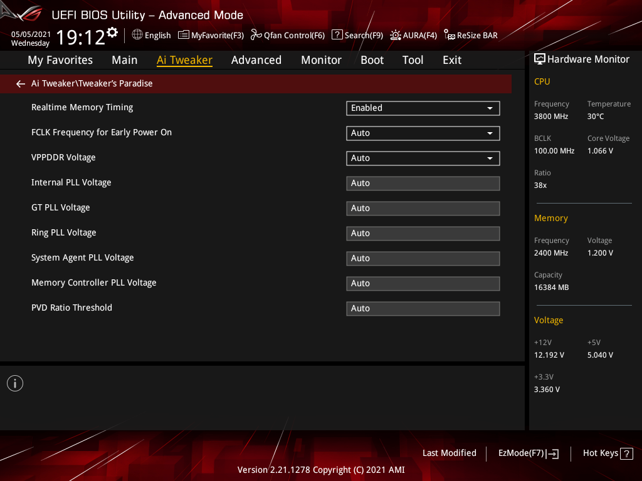Viewport: 642px width, 481px height.
Task: Select the Exit tab
Action: coord(452,60)
